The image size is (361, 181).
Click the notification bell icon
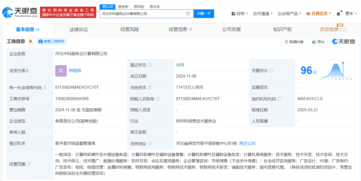point(339,13)
